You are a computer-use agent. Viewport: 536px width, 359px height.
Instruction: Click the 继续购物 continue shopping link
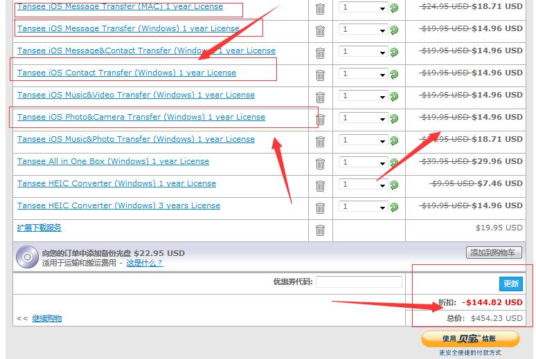point(47,318)
